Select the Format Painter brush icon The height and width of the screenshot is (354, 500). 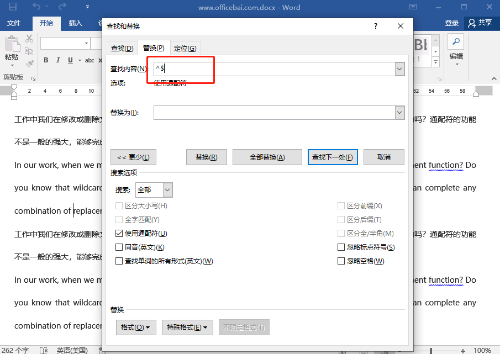(x=29, y=64)
